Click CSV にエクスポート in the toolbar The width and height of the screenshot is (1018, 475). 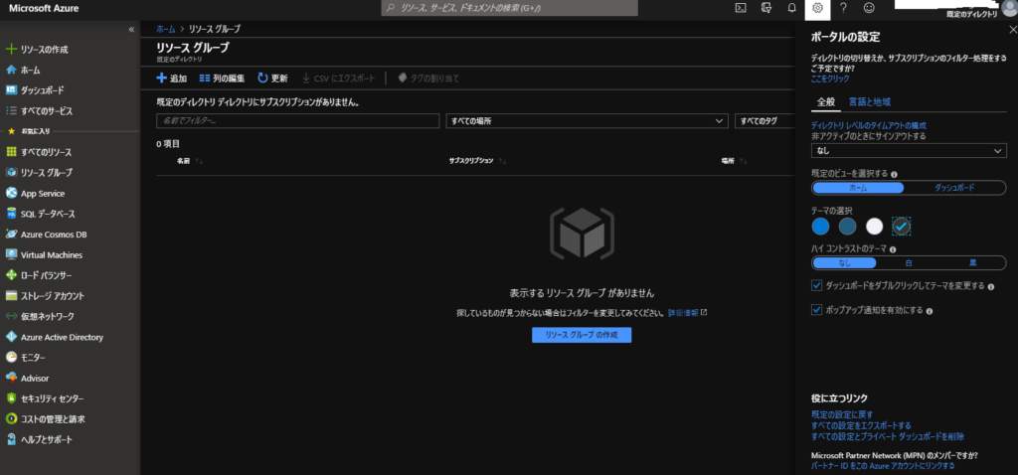coord(338,79)
